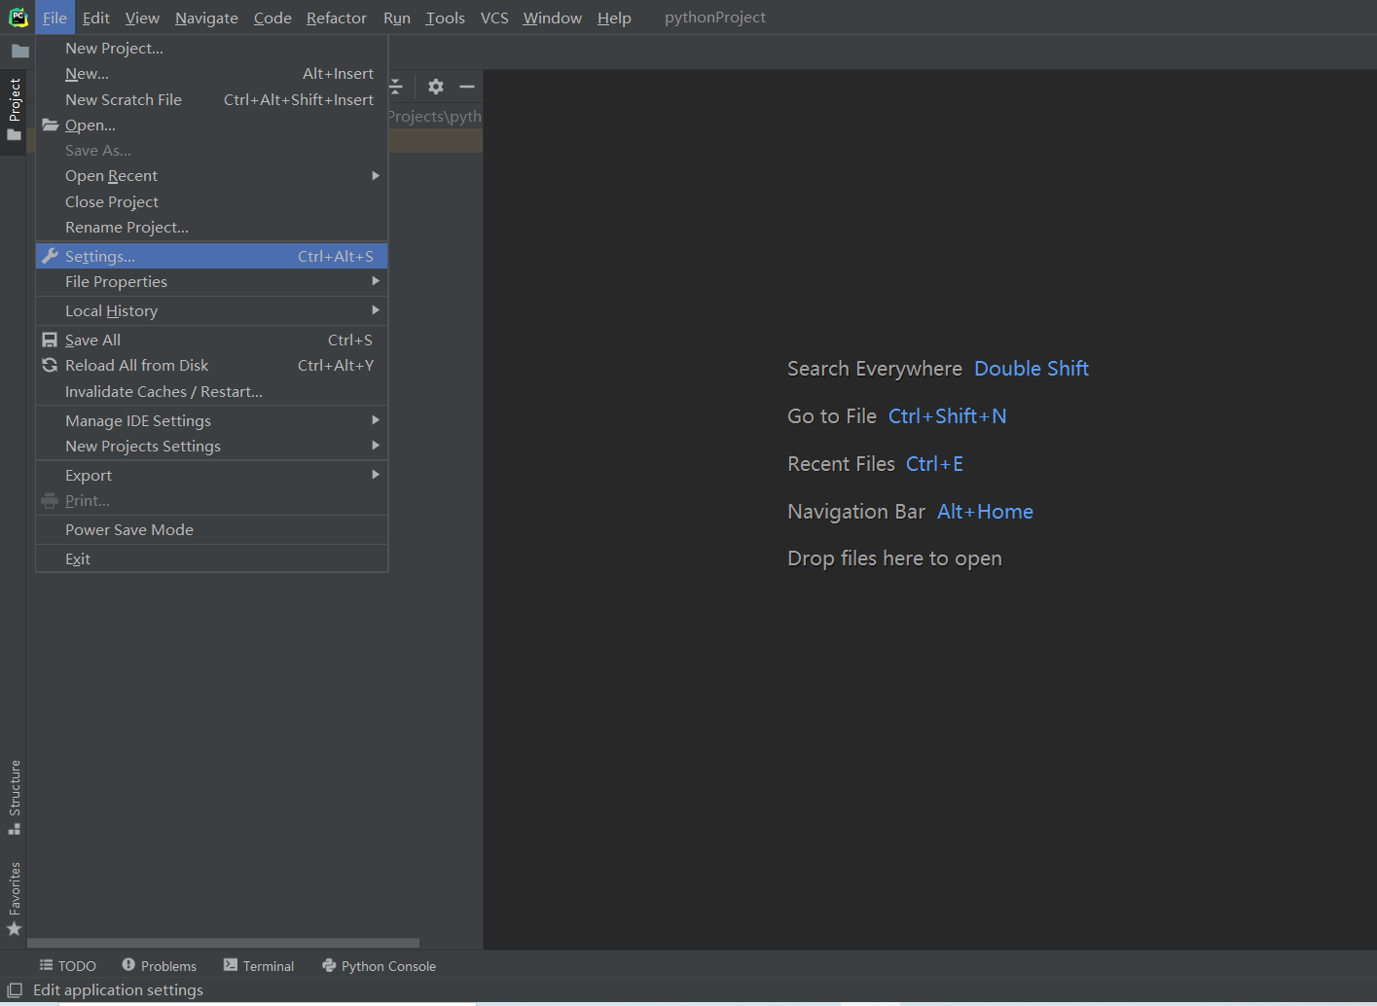Choose Rename Project... menu item
Image resolution: width=1377 pixels, height=1006 pixels.
pyautogui.click(x=211, y=227)
